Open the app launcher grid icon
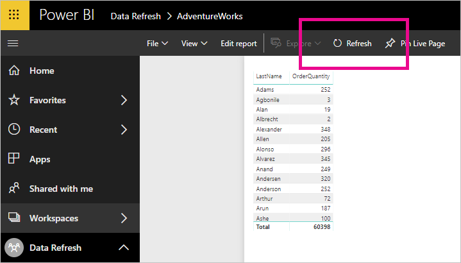The height and width of the screenshot is (263, 461). point(14,14)
